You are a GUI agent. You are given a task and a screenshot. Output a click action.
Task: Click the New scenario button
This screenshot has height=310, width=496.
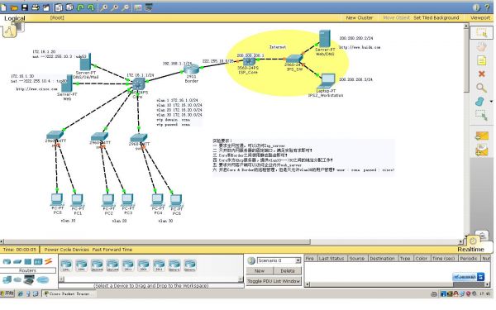(x=260, y=271)
